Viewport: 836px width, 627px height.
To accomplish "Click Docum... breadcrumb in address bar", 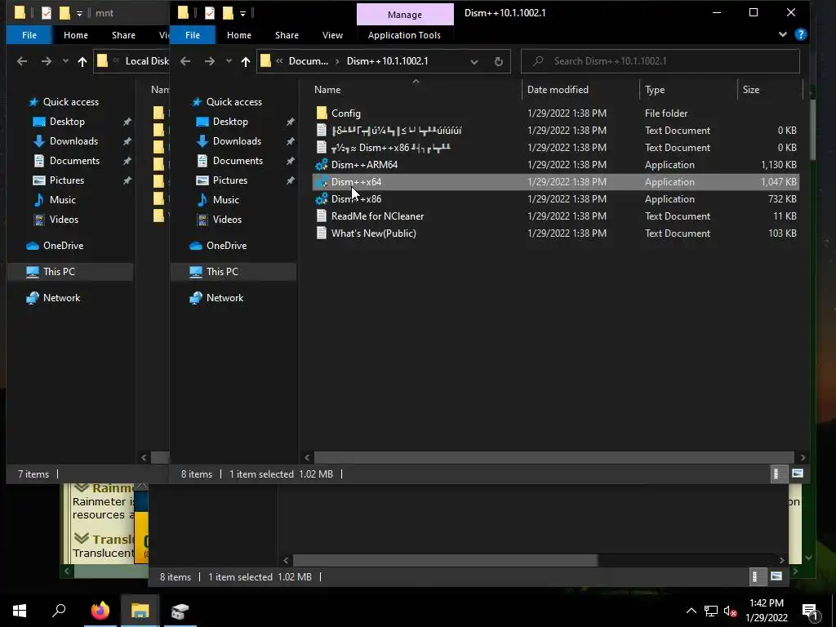I will tap(308, 61).
